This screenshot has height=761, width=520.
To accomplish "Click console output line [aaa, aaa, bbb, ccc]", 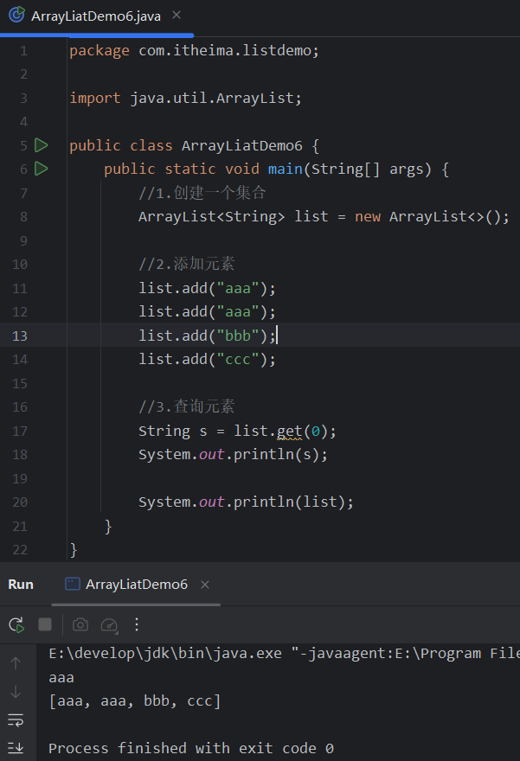I will point(135,701).
